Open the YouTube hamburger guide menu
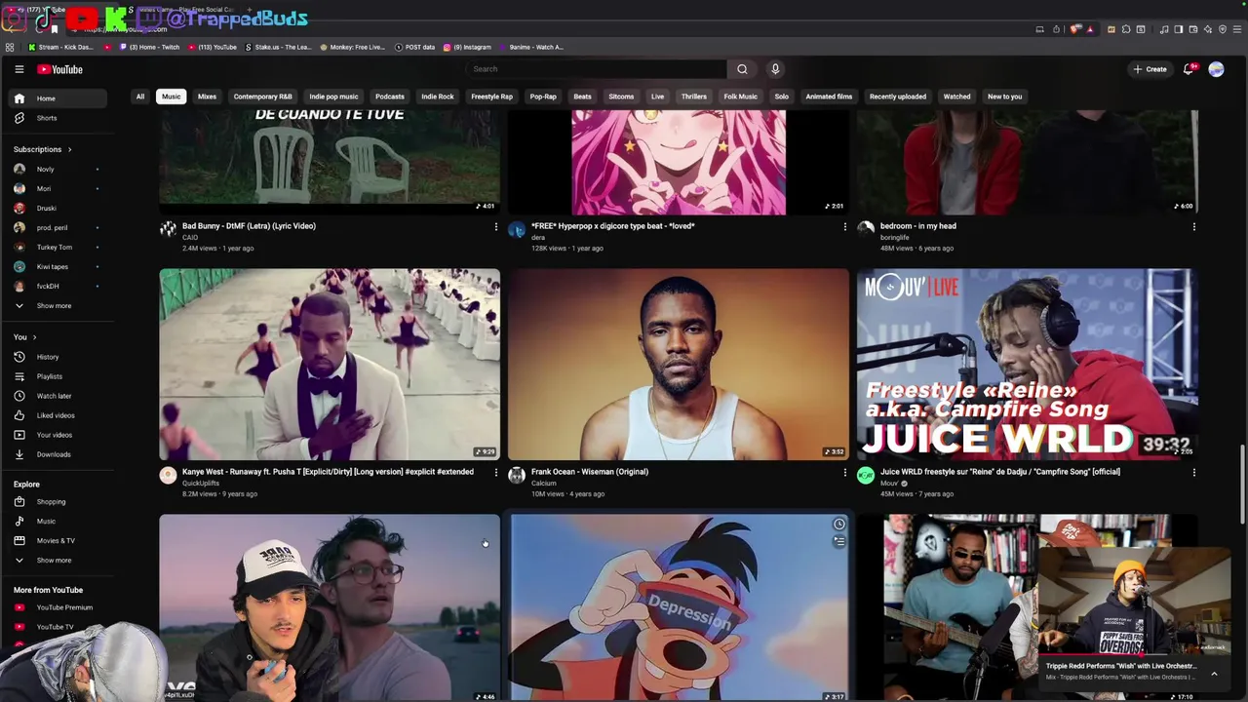The height and width of the screenshot is (702, 1248). pyautogui.click(x=19, y=69)
